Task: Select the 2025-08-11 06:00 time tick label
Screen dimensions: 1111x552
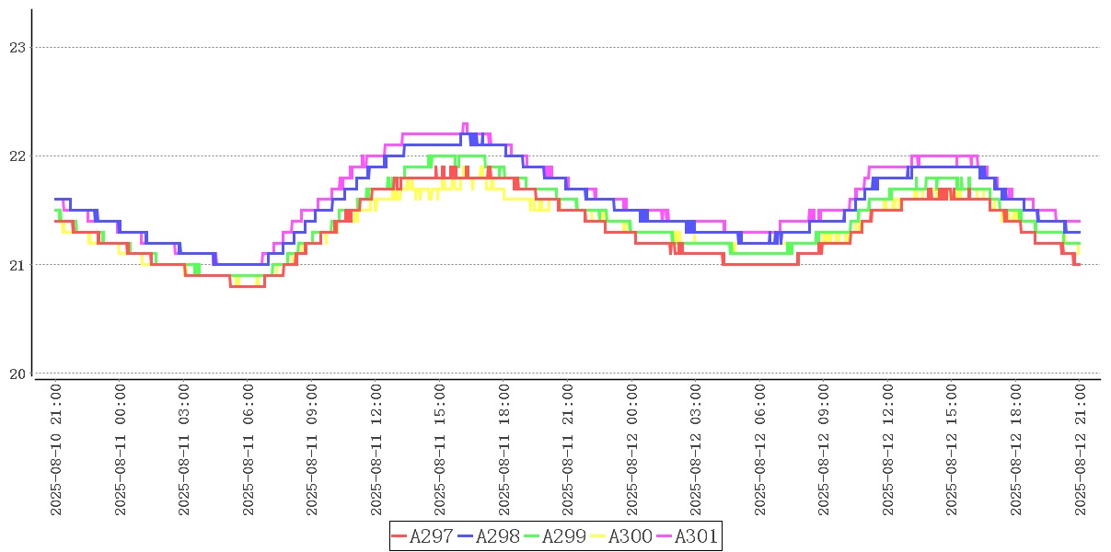Action: tap(249, 450)
